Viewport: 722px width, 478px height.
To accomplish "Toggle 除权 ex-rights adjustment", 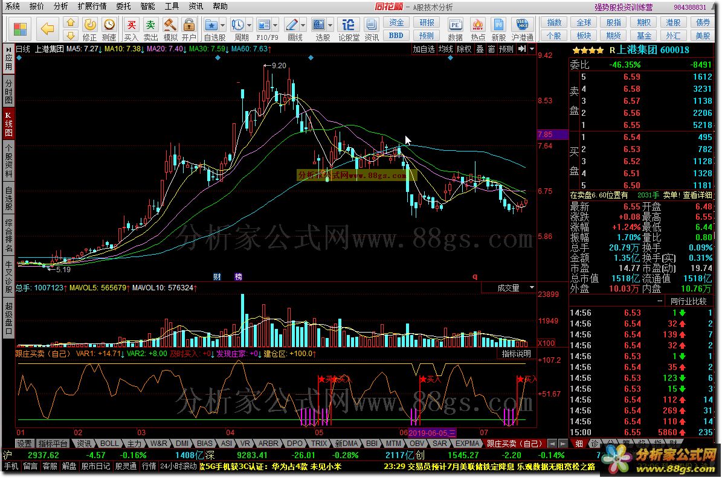I will [464, 49].
